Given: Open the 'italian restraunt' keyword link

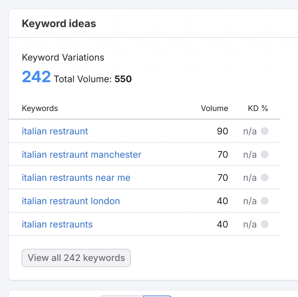Looking at the screenshot, I should tap(55, 131).
